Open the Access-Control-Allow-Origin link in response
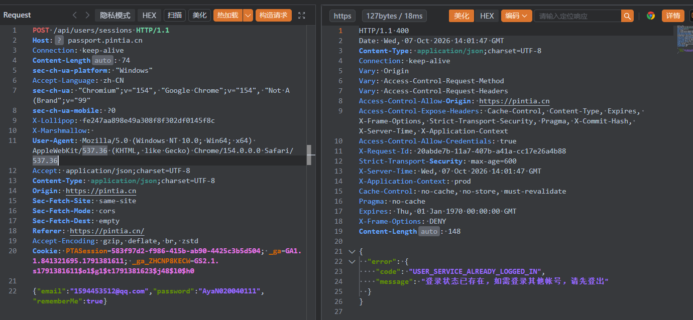Image resolution: width=693 pixels, height=320 pixels. pyautogui.click(x=514, y=101)
